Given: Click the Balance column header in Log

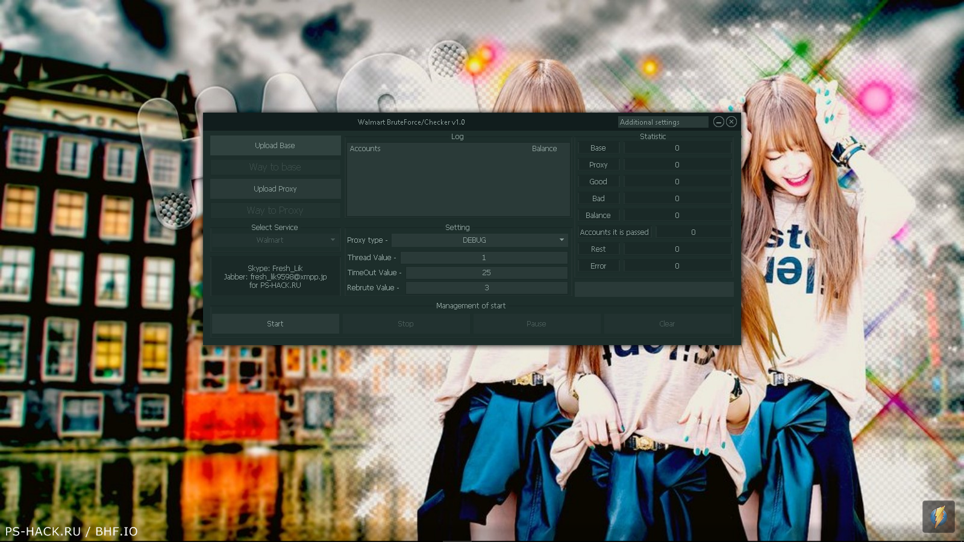Looking at the screenshot, I should point(544,149).
